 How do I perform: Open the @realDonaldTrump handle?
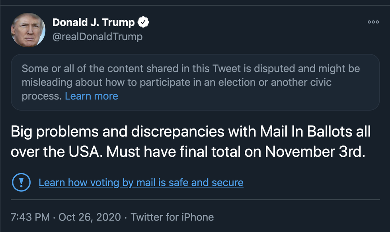pos(97,37)
